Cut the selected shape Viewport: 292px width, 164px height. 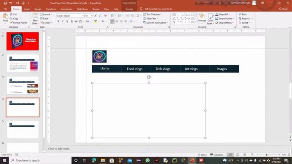13,14
